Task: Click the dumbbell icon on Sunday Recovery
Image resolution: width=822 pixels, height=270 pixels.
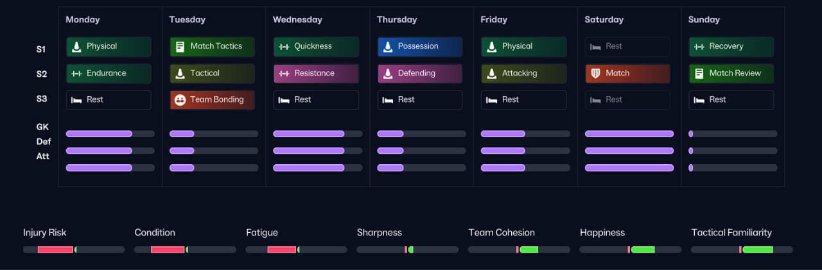Action: [699, 46]
